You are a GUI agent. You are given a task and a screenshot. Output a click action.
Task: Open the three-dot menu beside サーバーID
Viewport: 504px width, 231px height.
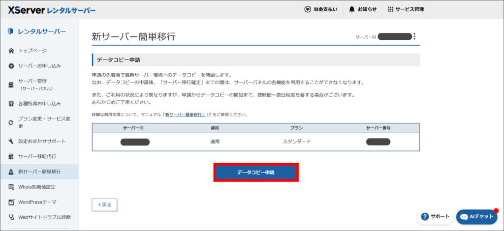pyautogui.click(x=414, y=36)
